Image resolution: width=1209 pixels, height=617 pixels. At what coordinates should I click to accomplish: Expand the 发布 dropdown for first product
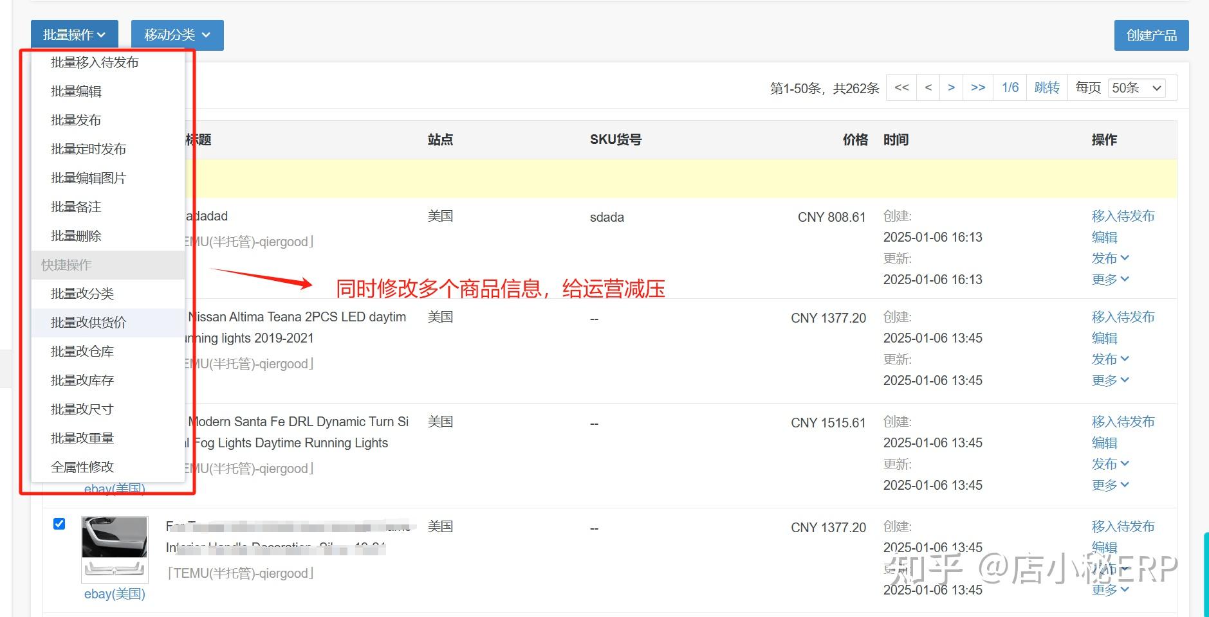[x=1110, y=258]
